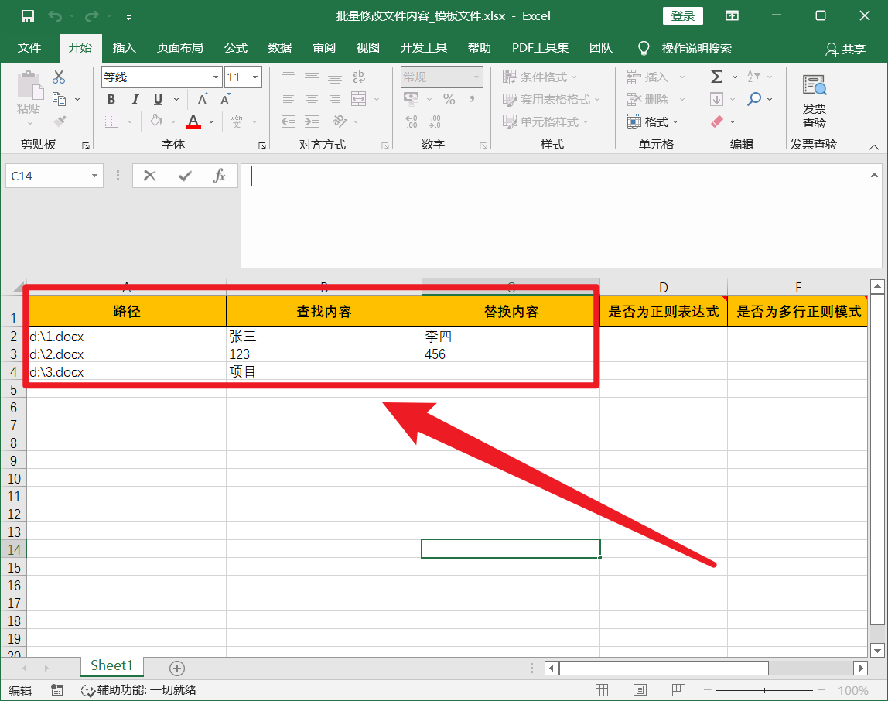The image size is (888, 701).
Task: Expand the font name dropdown showing 等线
Action: pyautogui.click(x=216, y=77)
